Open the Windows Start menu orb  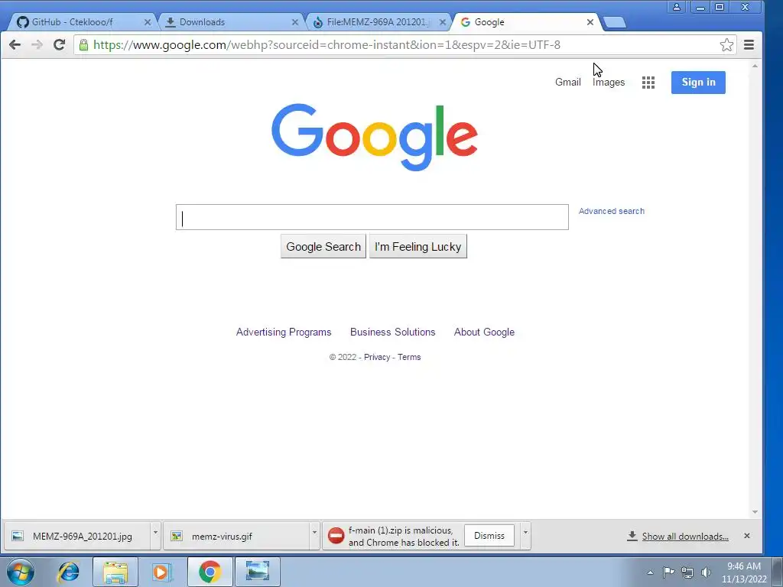click(x=20, y=572)
